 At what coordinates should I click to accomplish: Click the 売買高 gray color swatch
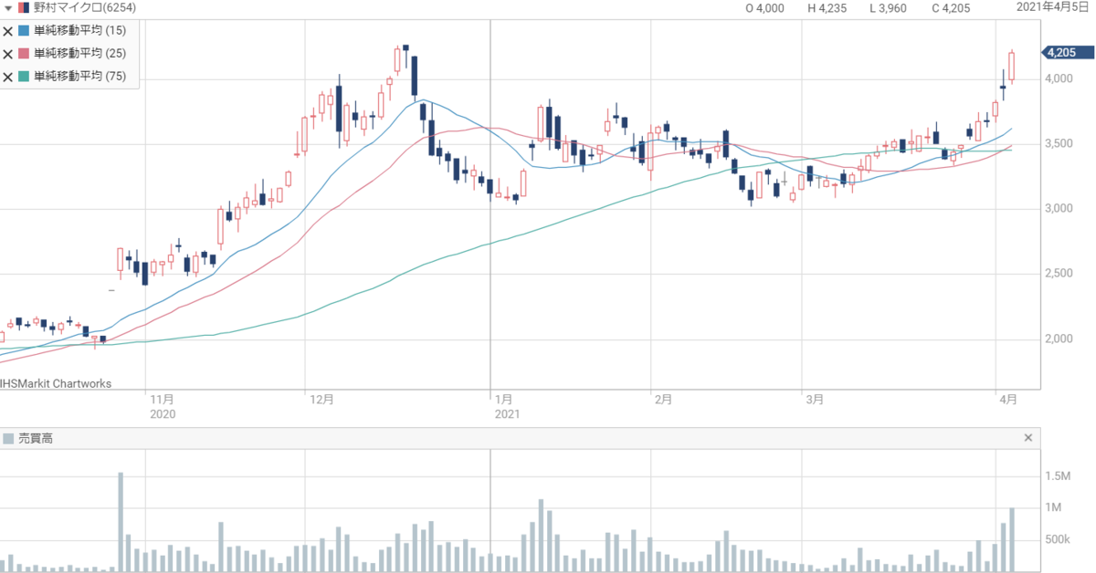[9, 439]
